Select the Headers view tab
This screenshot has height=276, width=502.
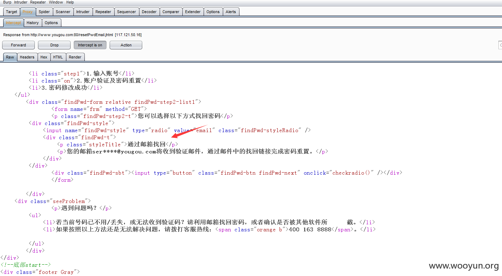[27, 57]
